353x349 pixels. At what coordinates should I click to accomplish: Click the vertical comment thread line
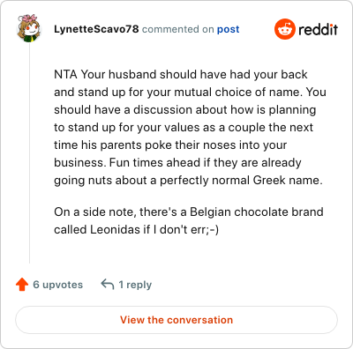pos(29,152)
